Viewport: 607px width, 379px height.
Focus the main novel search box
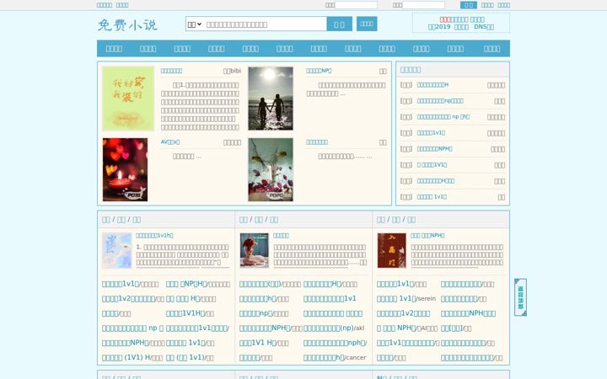(266, 24)
